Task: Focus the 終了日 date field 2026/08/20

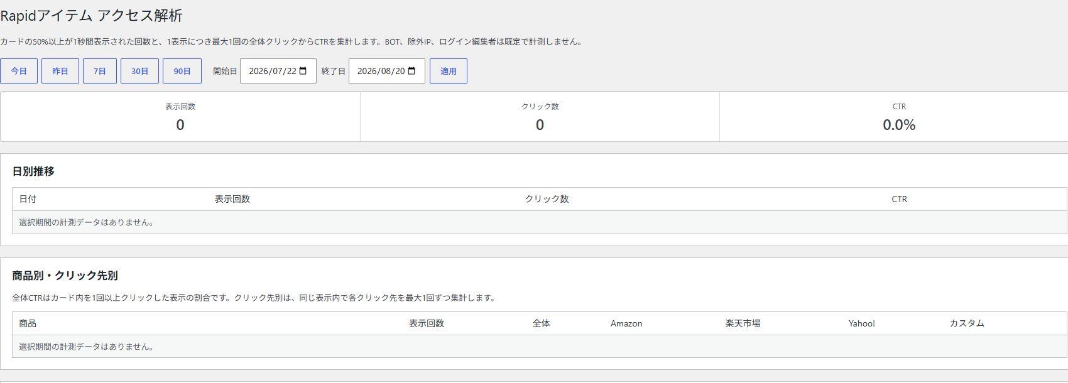Action: 387,71
